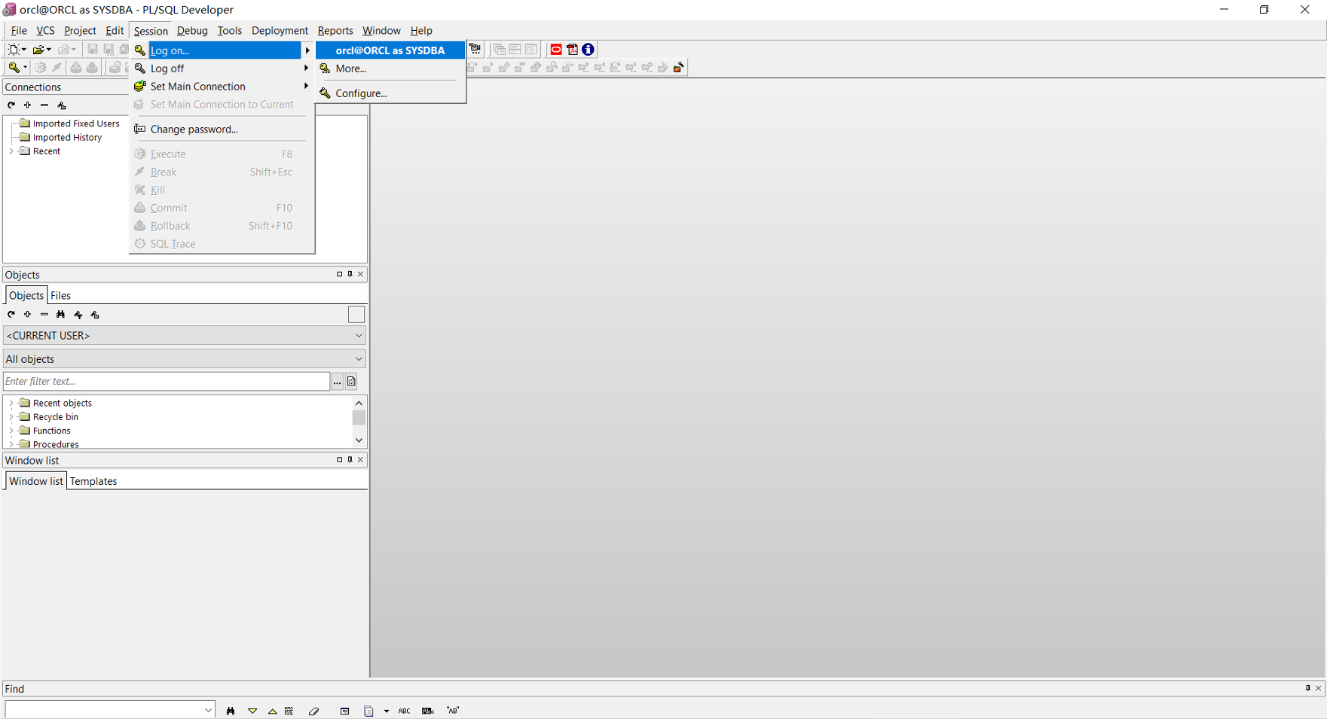Switch to the Window list tab
1327x719 pixels.
pyautogui.click(x=36, y=482)
